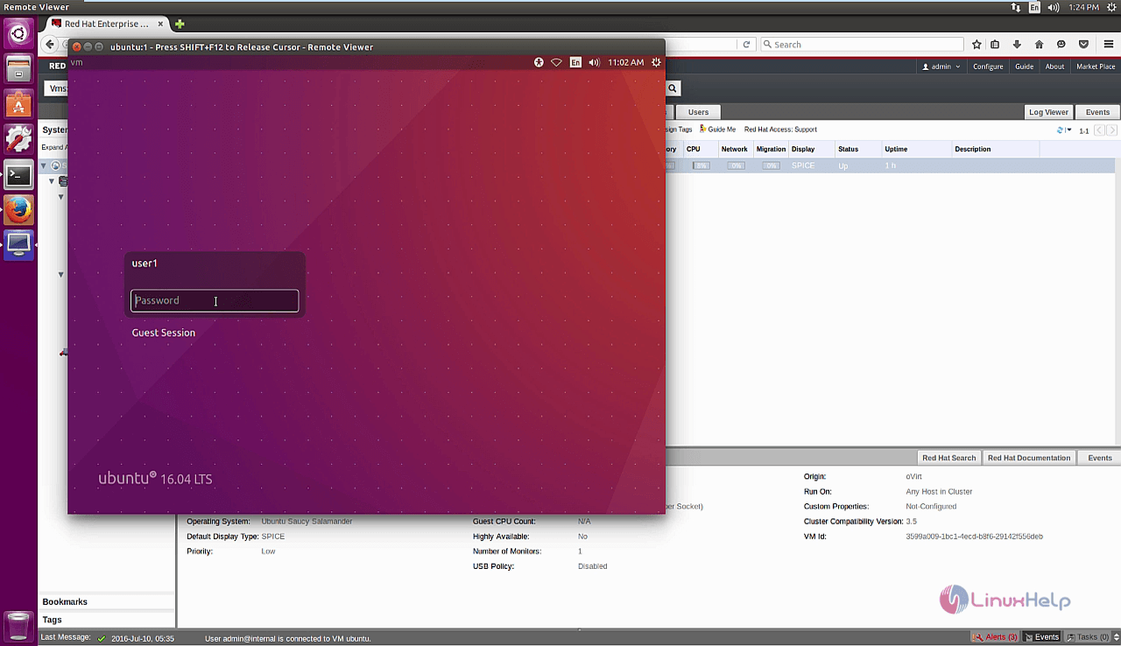Reload page in Firefox address bar
The image size is (1121, 646).
746,45
